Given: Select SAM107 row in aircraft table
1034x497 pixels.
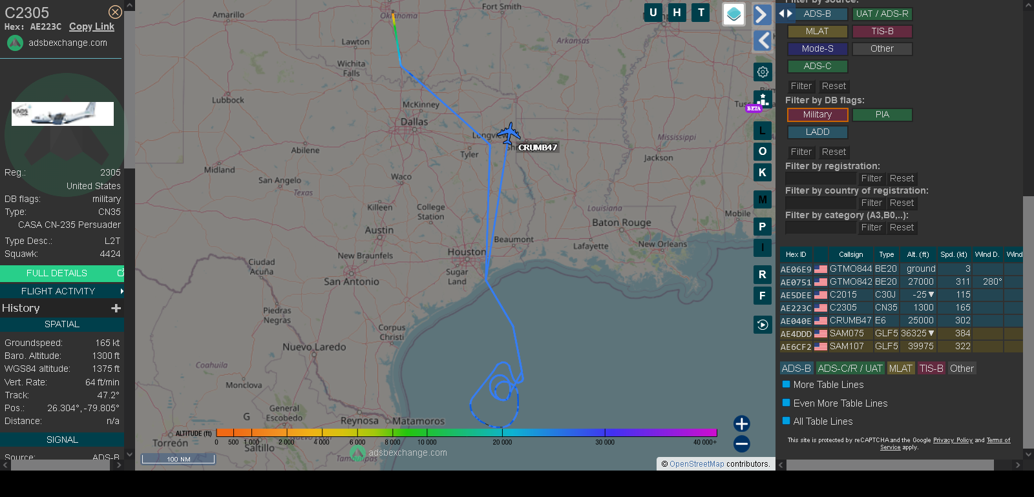Looking at the screenshot, I should tap(902, 346).
